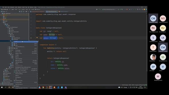Viewport: 169px width, 95px height.
Task: Click the yellow round icon in top toolbar
Action: point(144,9)
